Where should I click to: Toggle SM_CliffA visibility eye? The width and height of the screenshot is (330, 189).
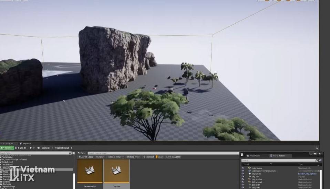(x=243, y=185)
